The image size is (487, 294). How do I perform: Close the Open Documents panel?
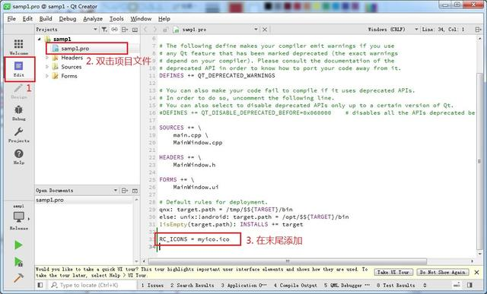pyautogui.click(x=135, y=191)
